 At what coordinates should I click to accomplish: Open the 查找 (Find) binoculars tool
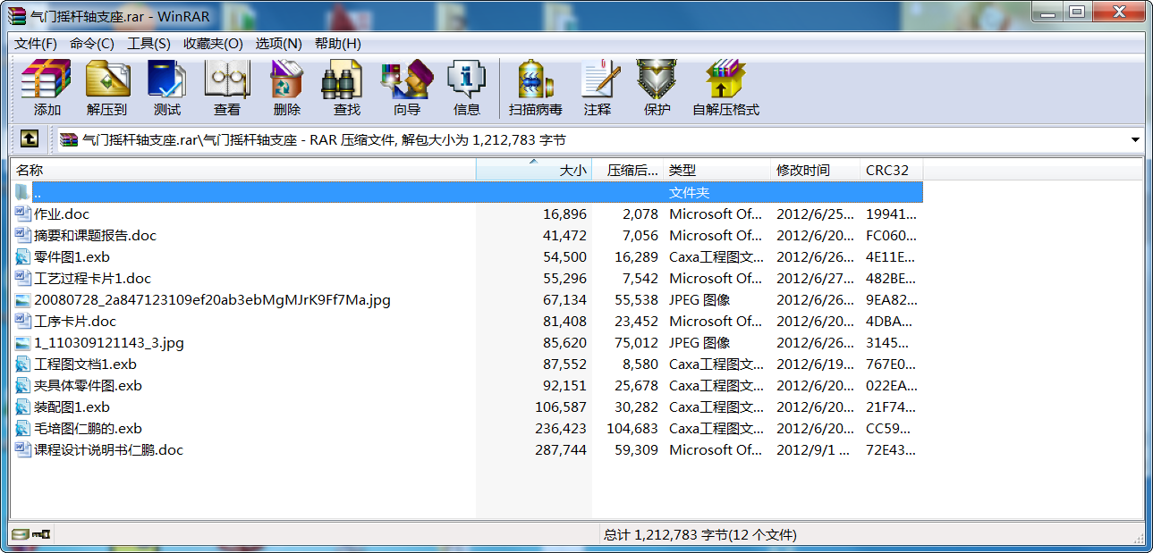(347, 88)
